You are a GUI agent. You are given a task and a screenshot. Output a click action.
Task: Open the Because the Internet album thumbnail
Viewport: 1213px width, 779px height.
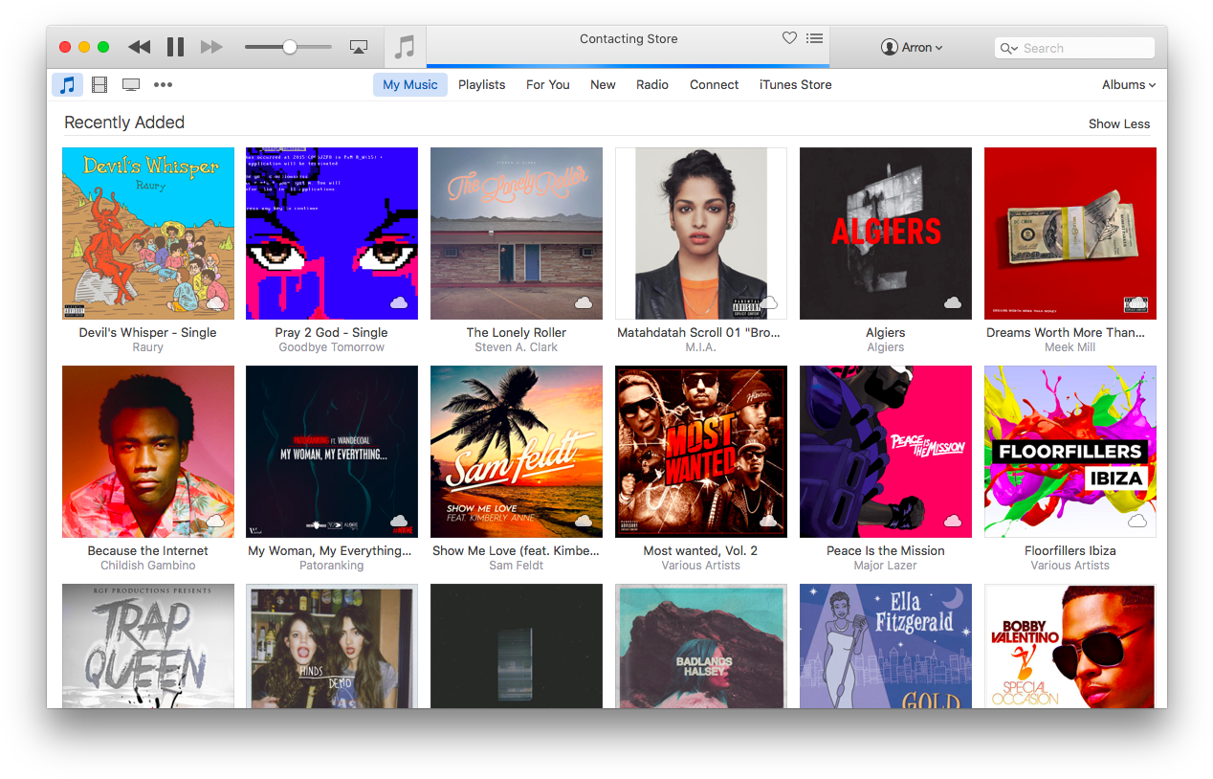point(147,451)
